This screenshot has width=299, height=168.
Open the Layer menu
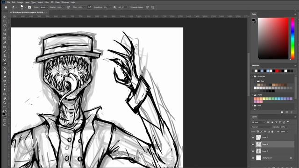[27, 2]
